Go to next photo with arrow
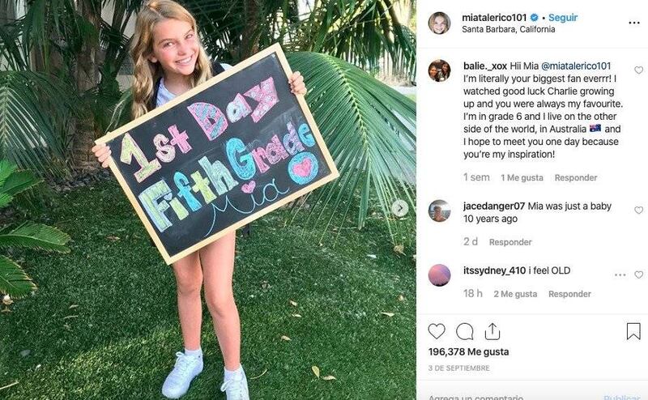The image size is (648, 400). tap(399, 208)
